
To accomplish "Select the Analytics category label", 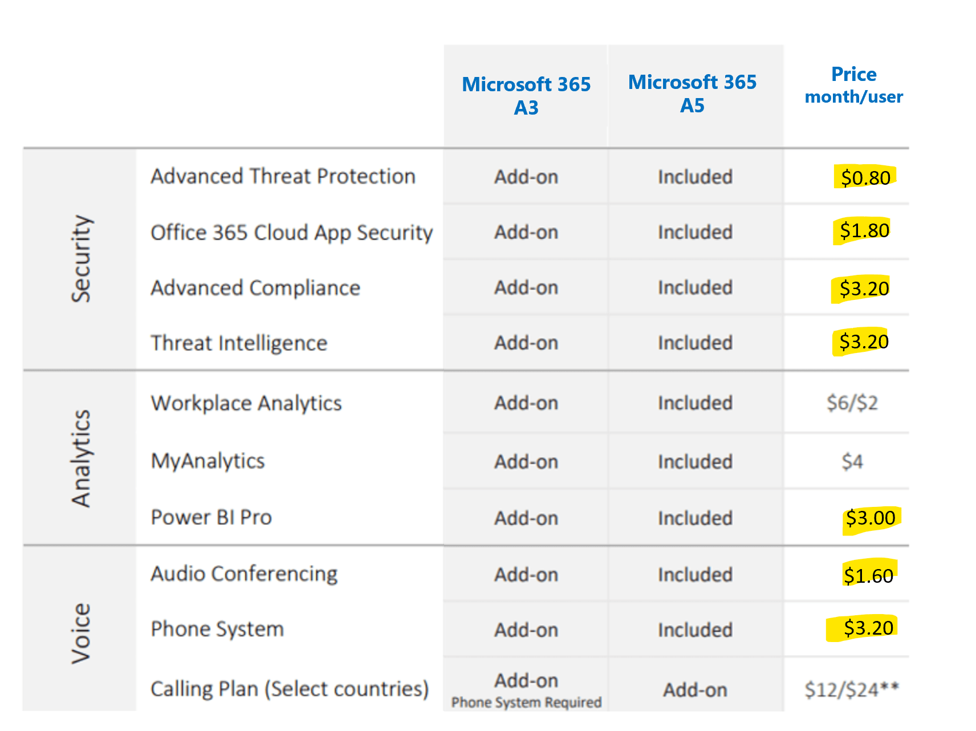I will pos(81,458).
